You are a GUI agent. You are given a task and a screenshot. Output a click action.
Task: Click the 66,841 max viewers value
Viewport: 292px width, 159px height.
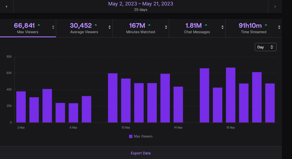[24, 26]
